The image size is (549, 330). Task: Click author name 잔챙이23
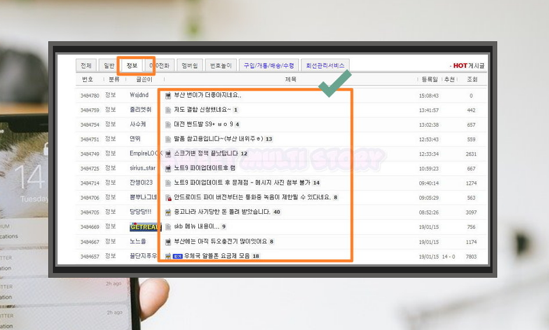[x=141, y=182]
